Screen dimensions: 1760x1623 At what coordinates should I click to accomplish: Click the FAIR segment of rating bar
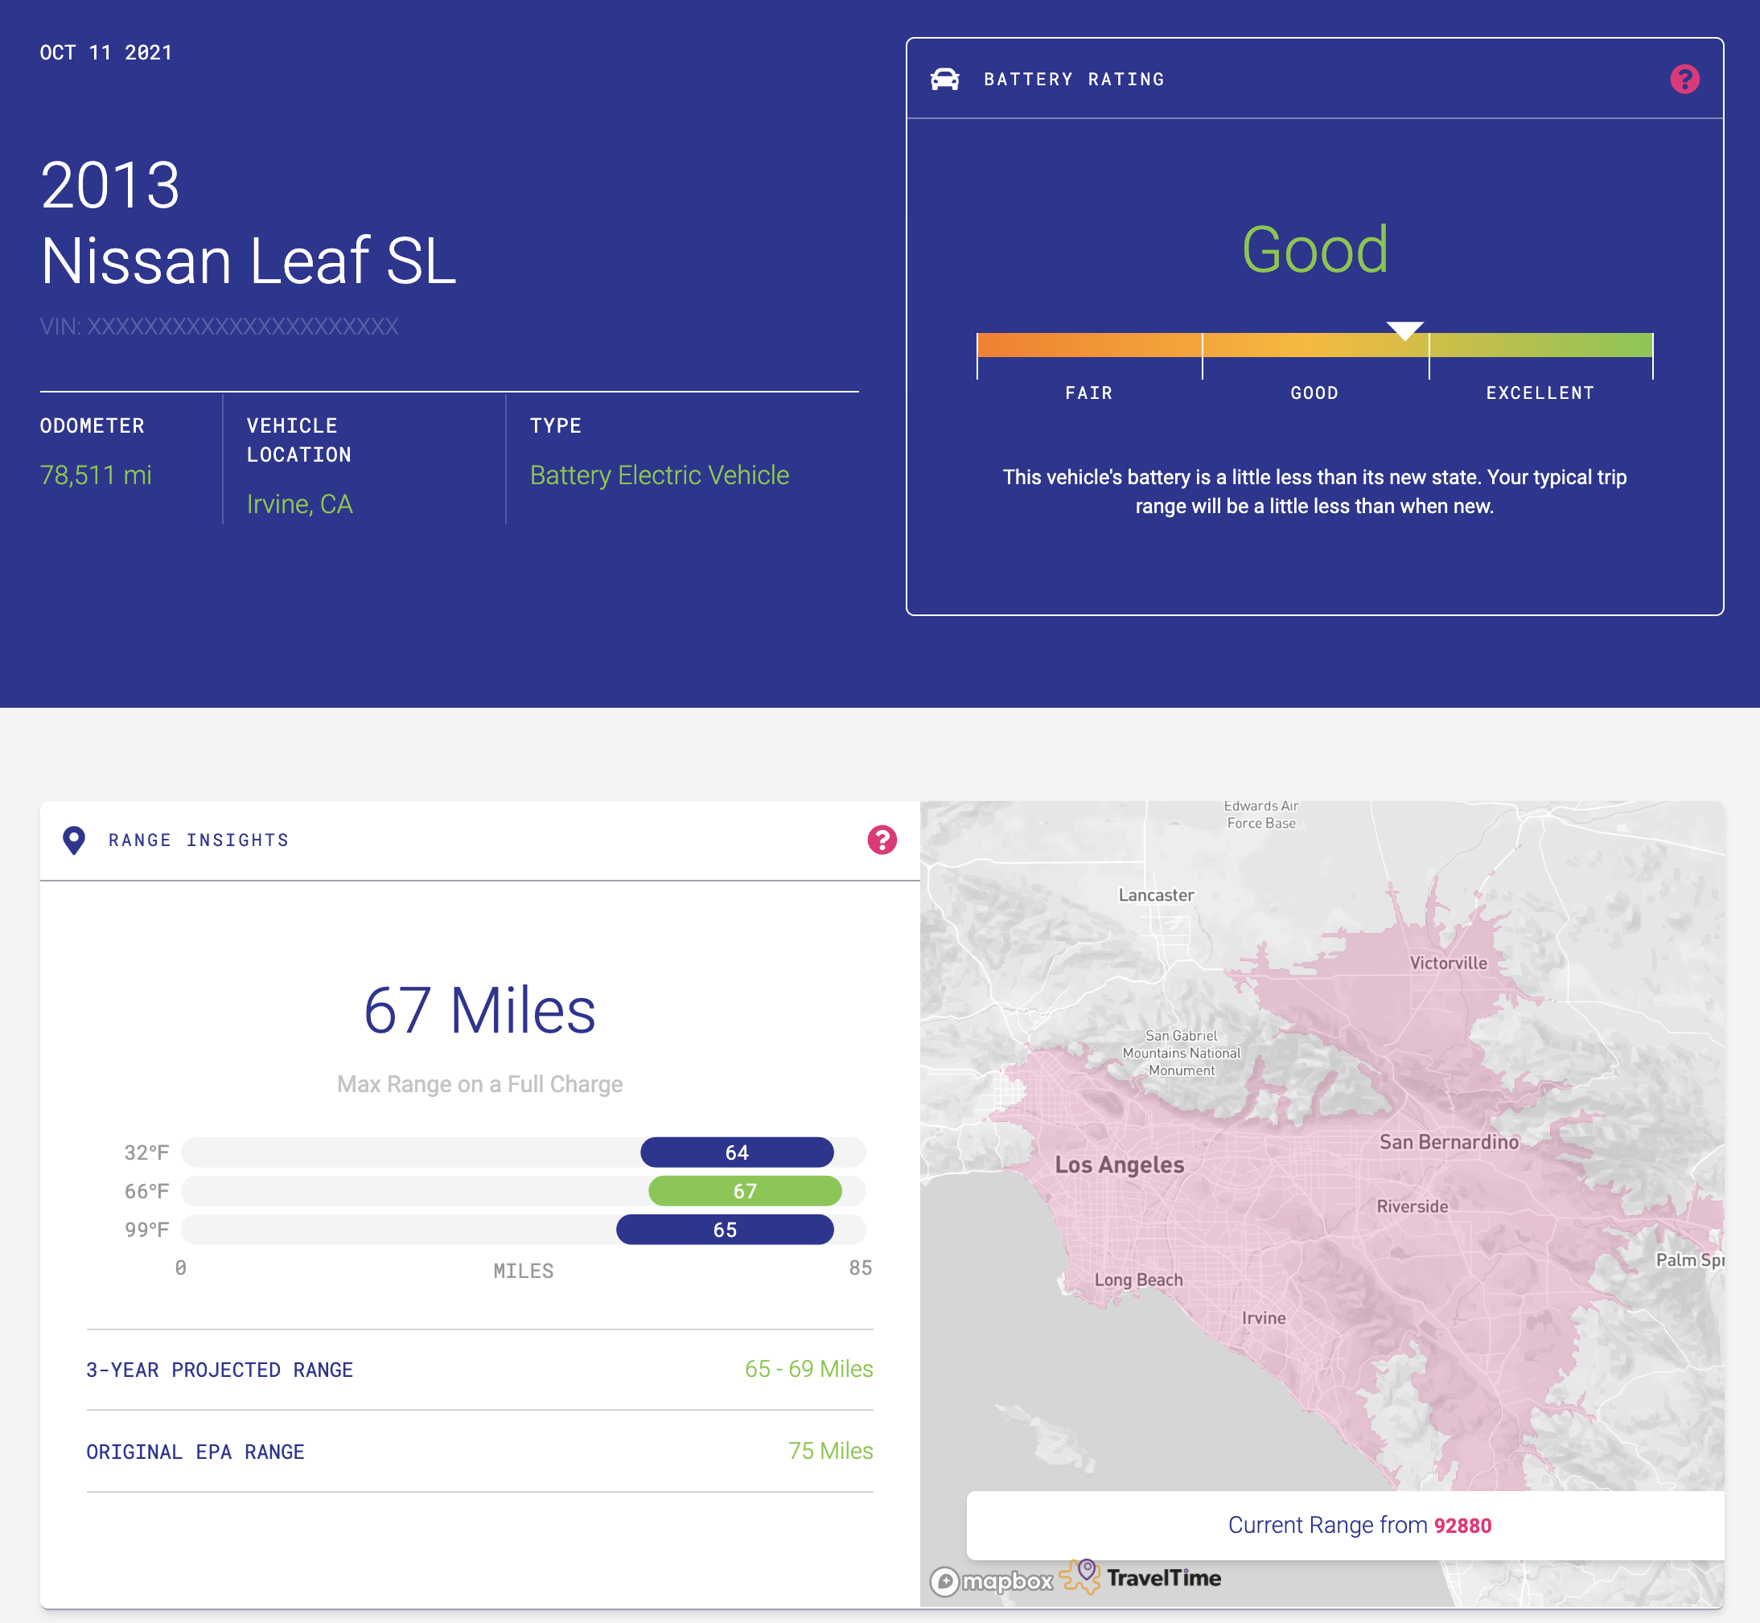pos(1089,344)
